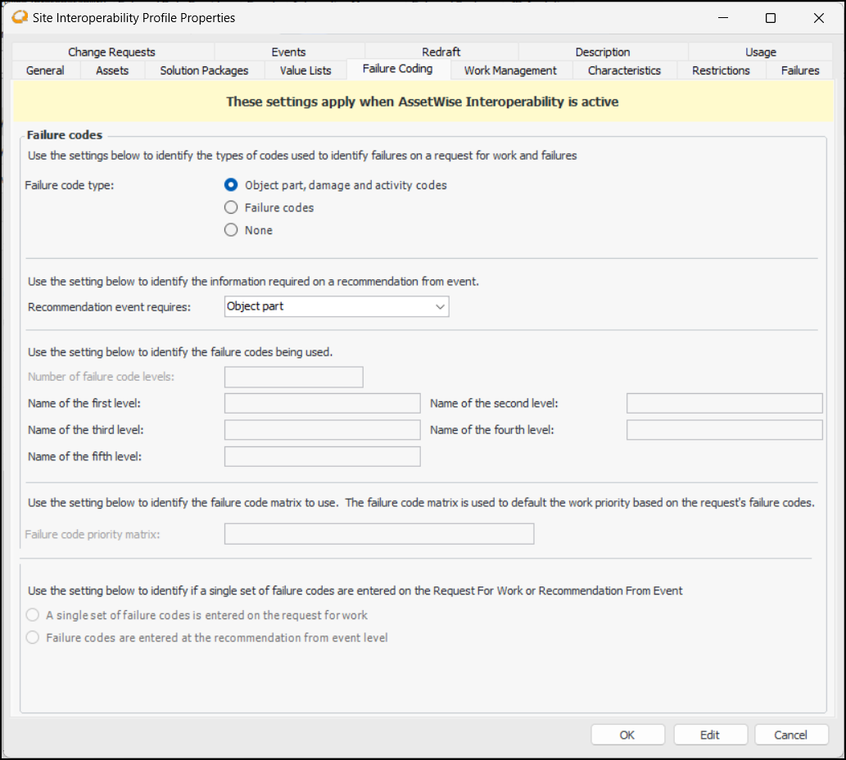Select the 'Failure codes' radio button
The height and width of the screenshot is (760, 846).
click(232, 208)
